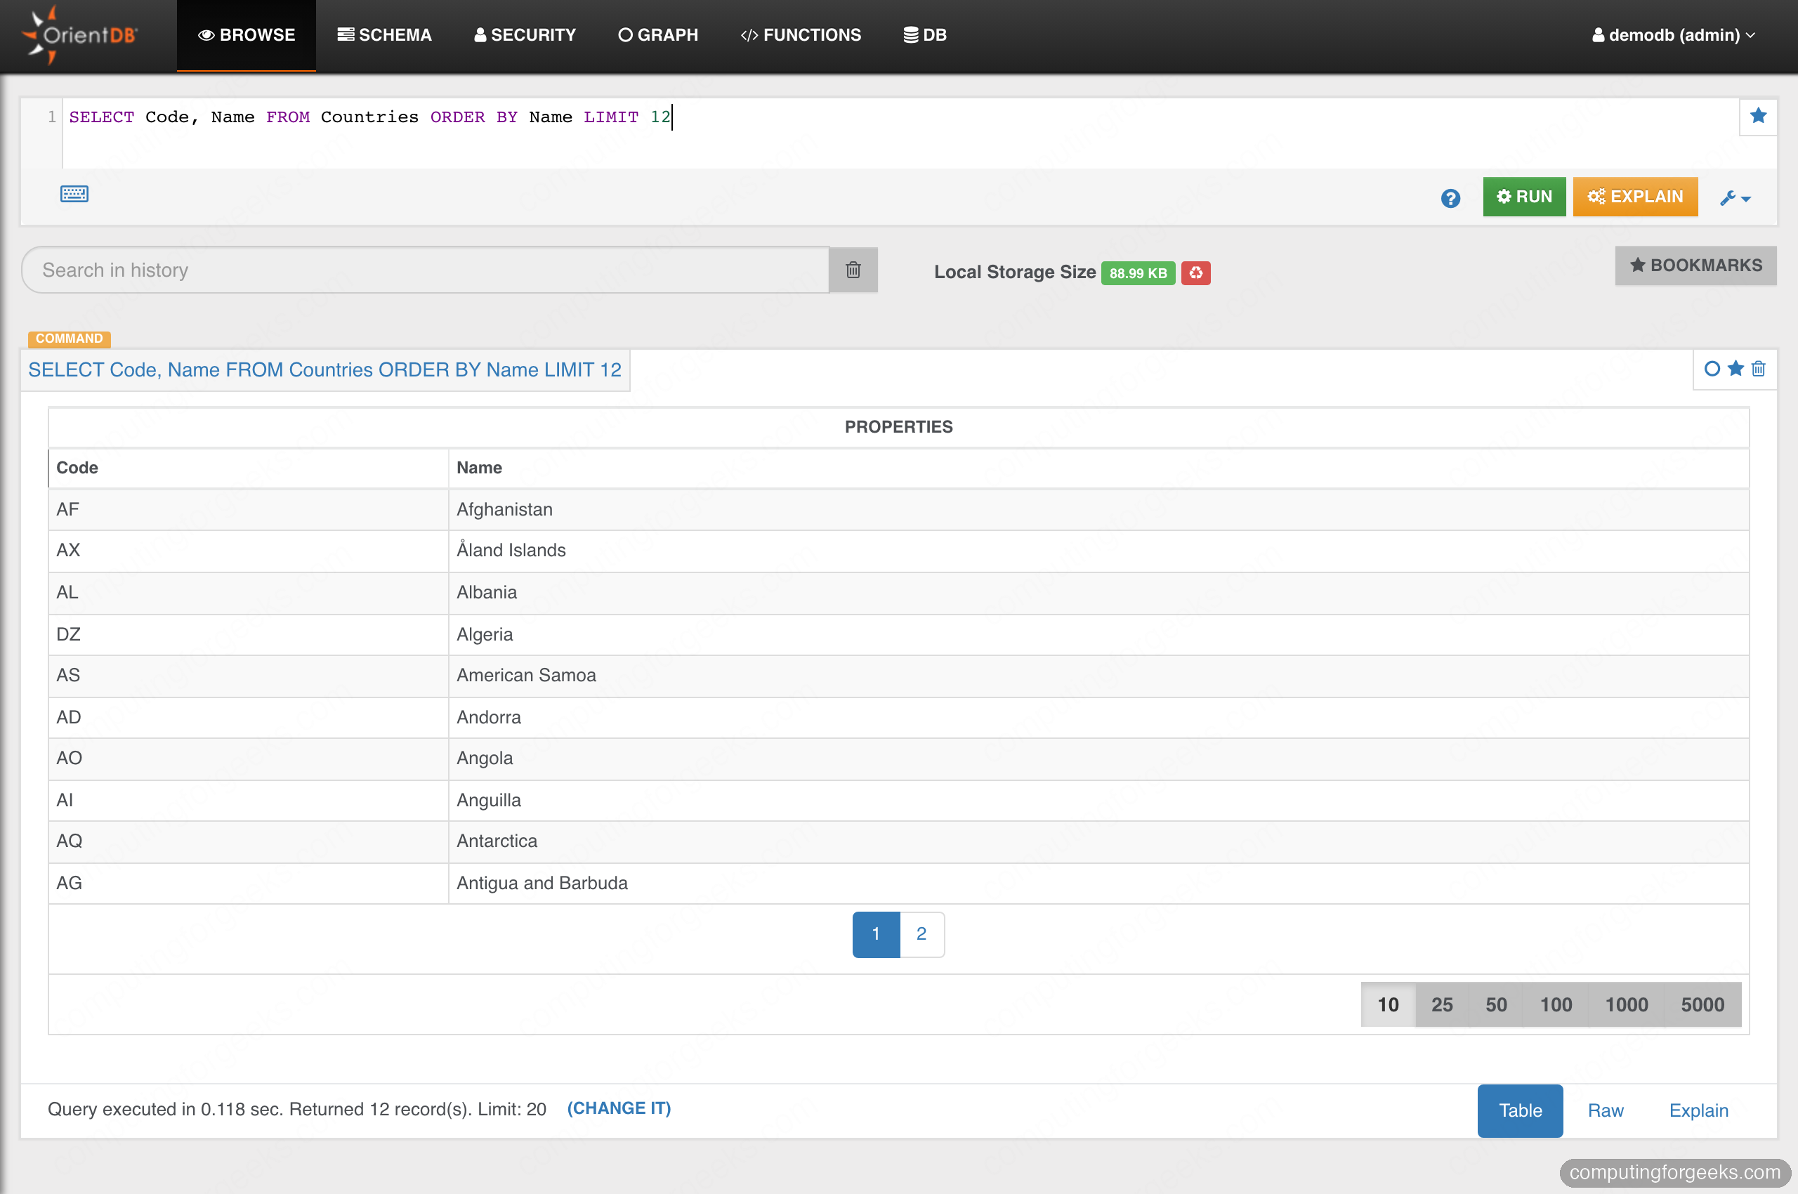1798x1194 pixels.
Task: Bookmark the current query with the editor star
Action: [x=1758, y=116]
